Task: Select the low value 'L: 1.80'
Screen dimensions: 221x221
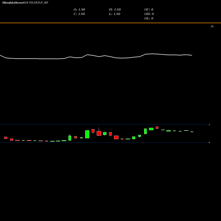Action: [114, 14]
